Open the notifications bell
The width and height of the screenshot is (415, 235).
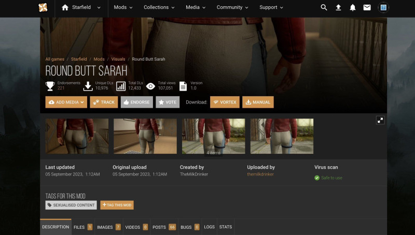[x=353, y=7]
